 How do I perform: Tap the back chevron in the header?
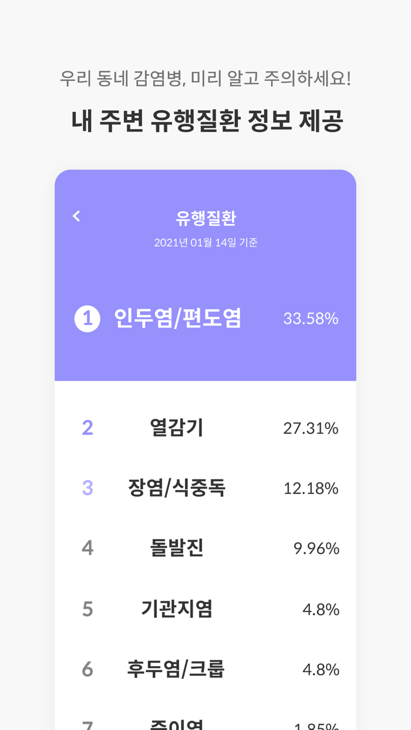[x=76, y=216]
